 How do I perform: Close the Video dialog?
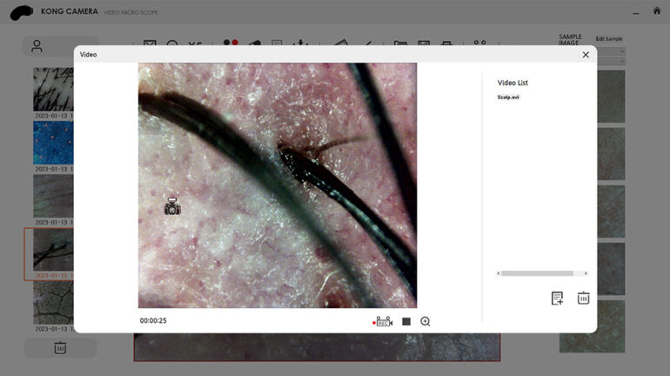tap(586, 55)
